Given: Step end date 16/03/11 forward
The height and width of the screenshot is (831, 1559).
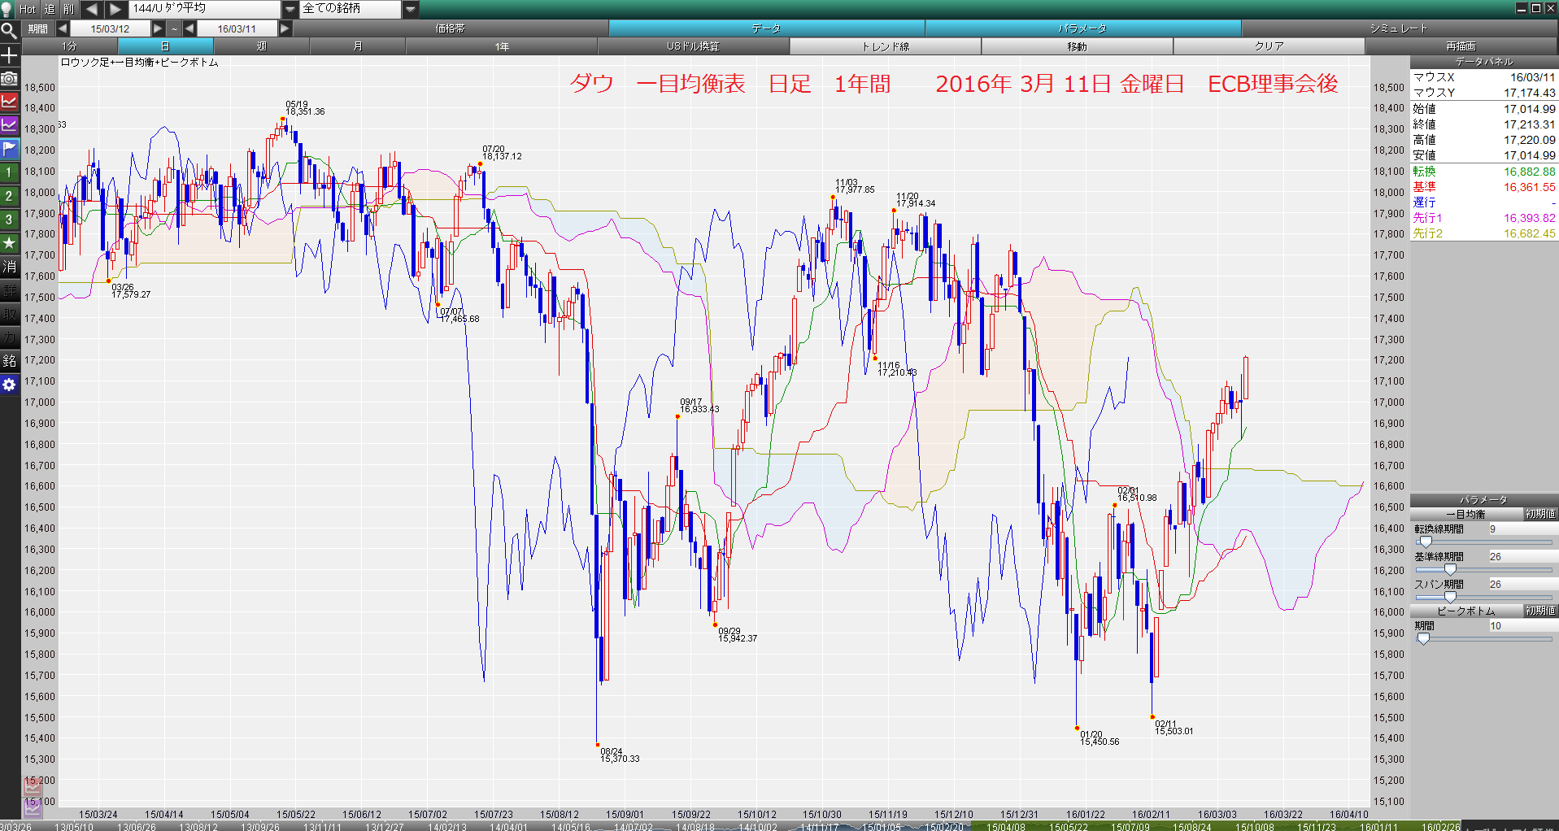Looking at the screenshot, I should pos(285,28).
